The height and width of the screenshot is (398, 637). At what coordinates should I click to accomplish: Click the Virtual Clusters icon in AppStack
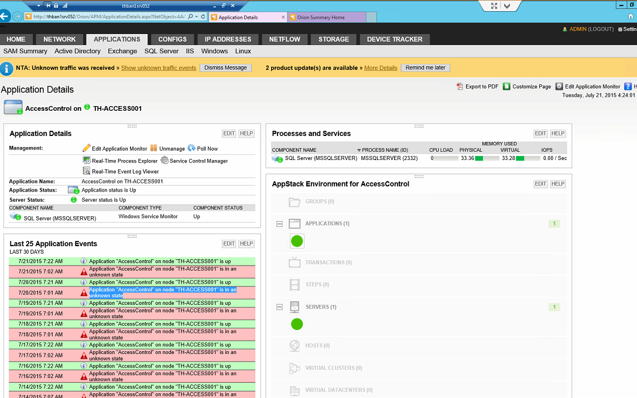tap(294, 368)
